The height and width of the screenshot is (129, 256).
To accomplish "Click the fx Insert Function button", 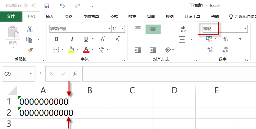I will click(x=75, y=74).
